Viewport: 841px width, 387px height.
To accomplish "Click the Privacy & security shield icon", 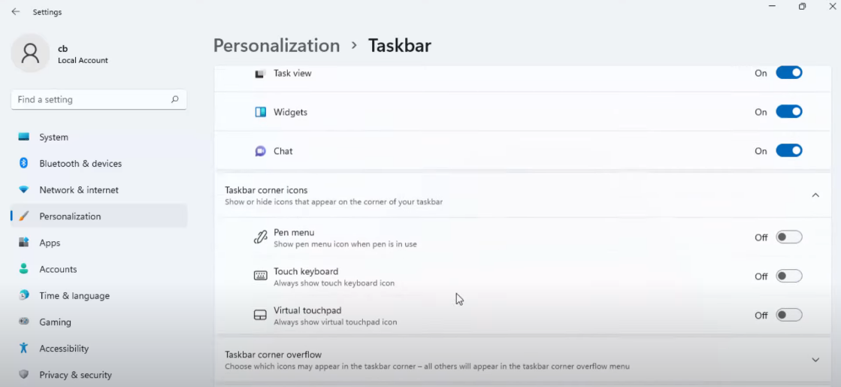I will pyautogui.click(x=24, y=374).
